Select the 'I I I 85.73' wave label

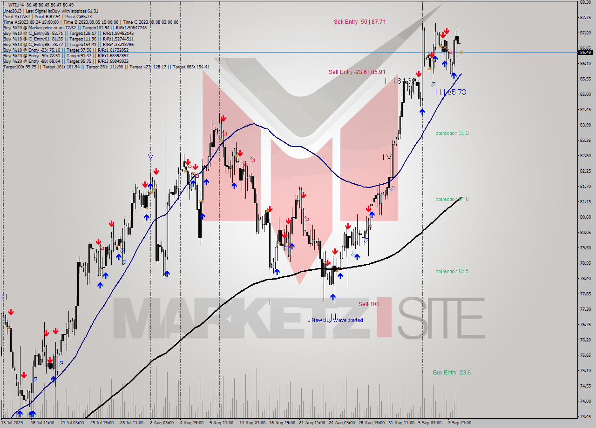tap(450, 93)
